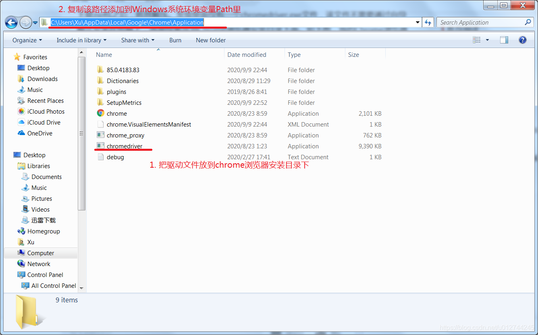The height and width of the screenshot is (335, 538).
Task: Select the plugins folder icon
Action: 100,92
